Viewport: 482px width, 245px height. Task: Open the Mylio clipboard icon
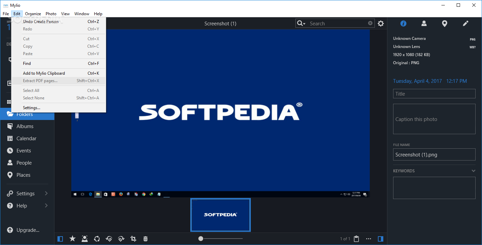click(356, 239)
